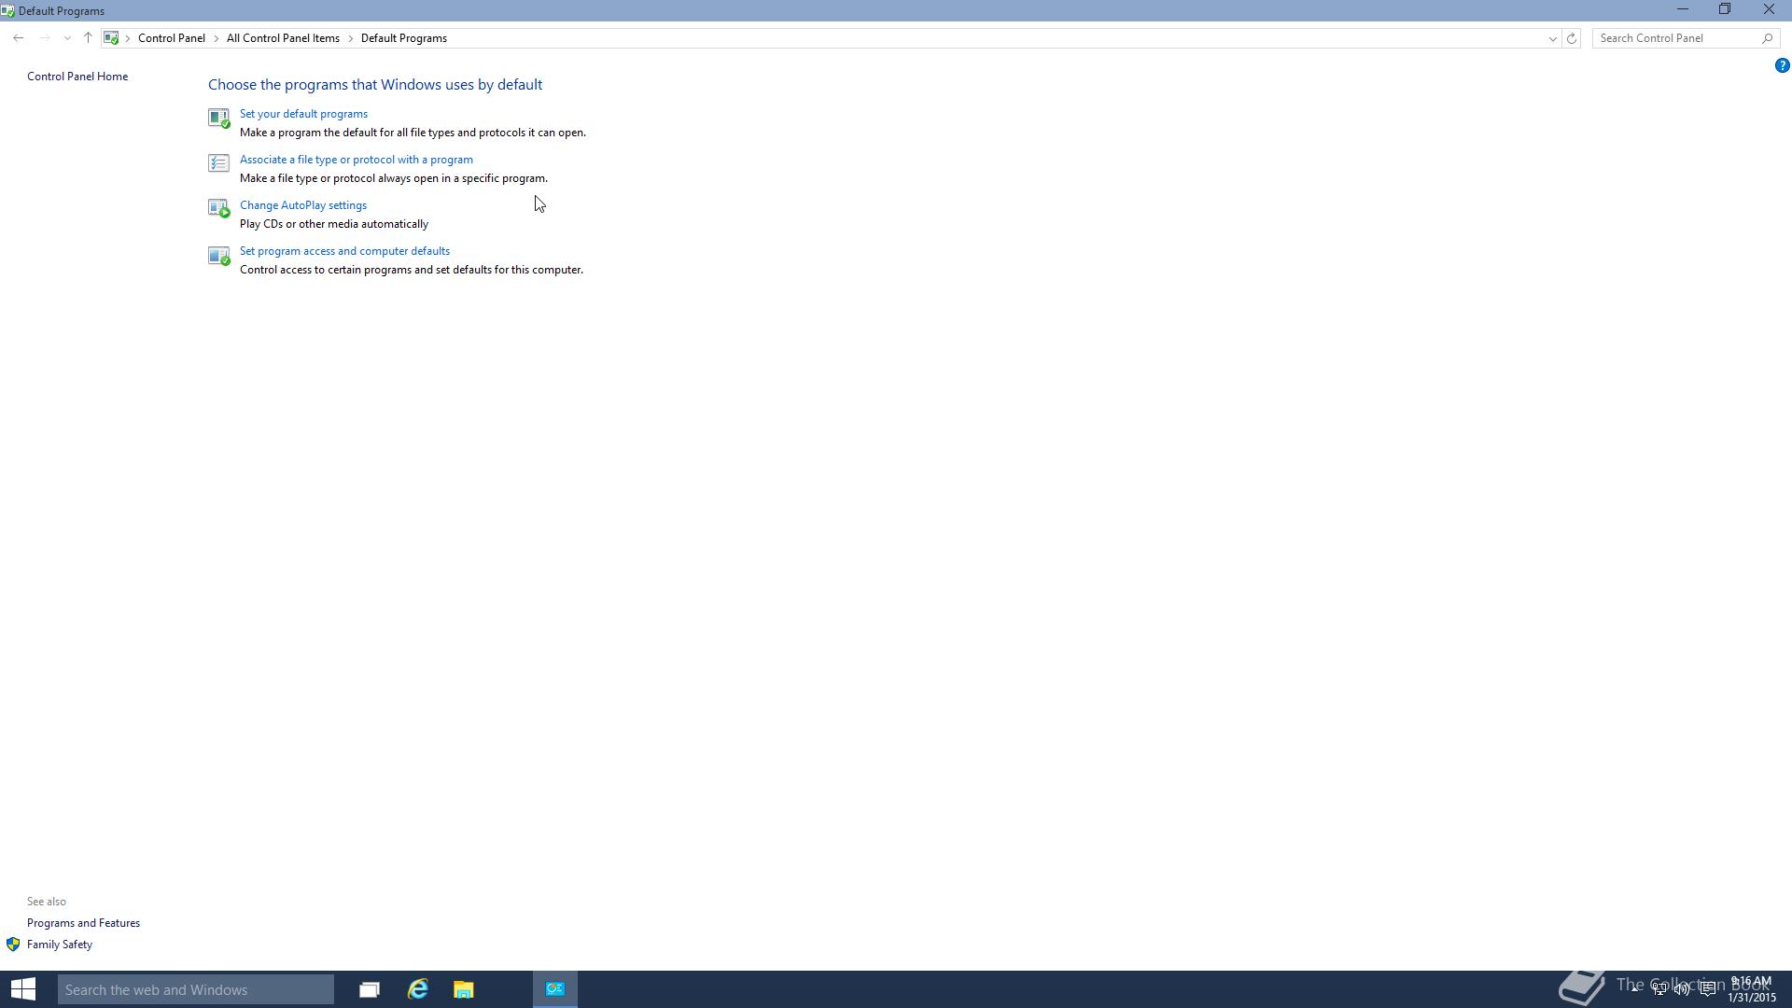Open Set program access and computer defaults
1792x1008 pixels.
(x=344, y=251)
